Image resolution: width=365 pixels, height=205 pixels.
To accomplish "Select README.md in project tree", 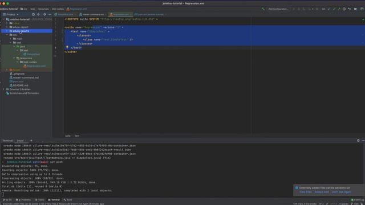I will tap(21, 85).
